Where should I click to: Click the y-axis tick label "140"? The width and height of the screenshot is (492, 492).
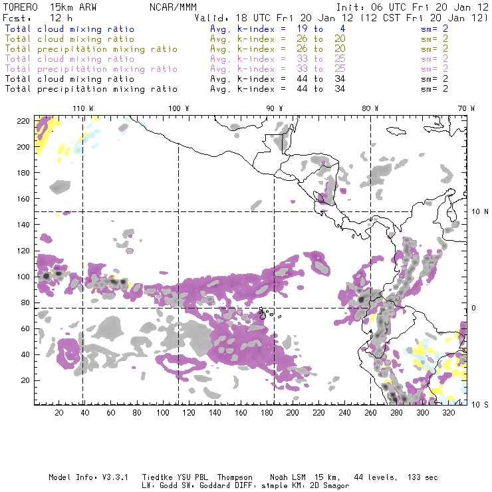click(23, 225)
